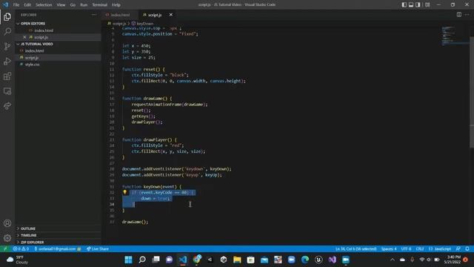This screenshot has height=267, width=474.
Task: Open the Edit menu
Action: (x=27, y=5)
